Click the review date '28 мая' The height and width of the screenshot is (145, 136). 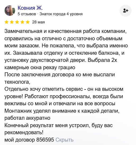38,22
